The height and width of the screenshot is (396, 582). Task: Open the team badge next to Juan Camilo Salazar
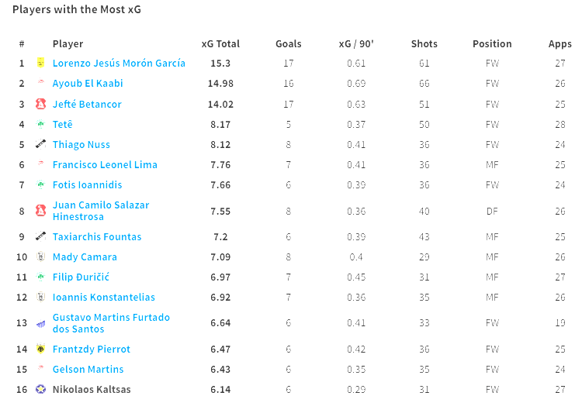coord(40,211)
